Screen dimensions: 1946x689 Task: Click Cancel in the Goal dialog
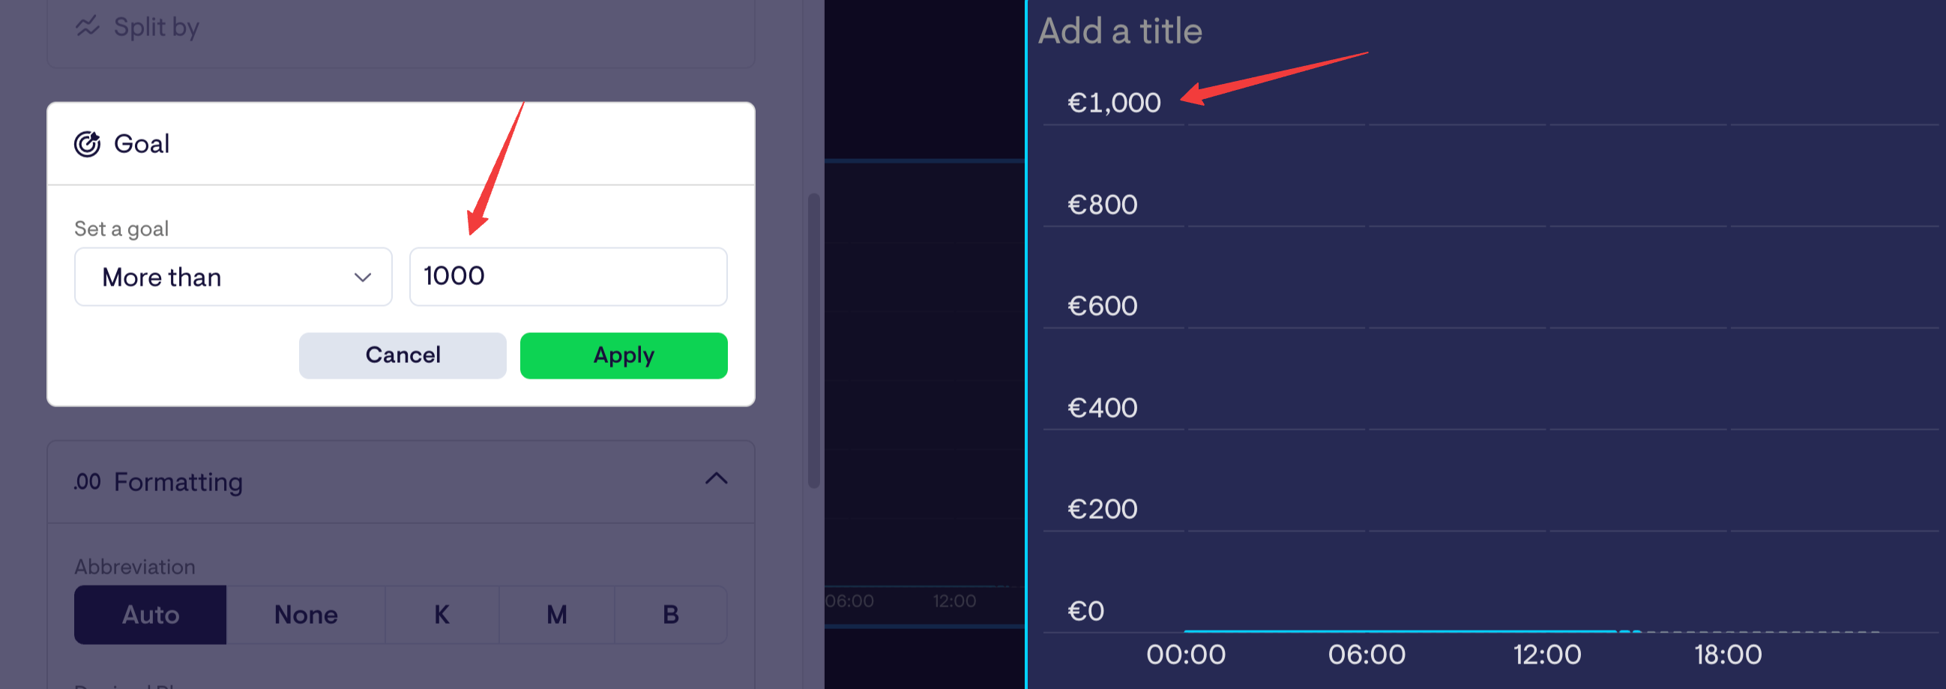[x=402, y=355]
